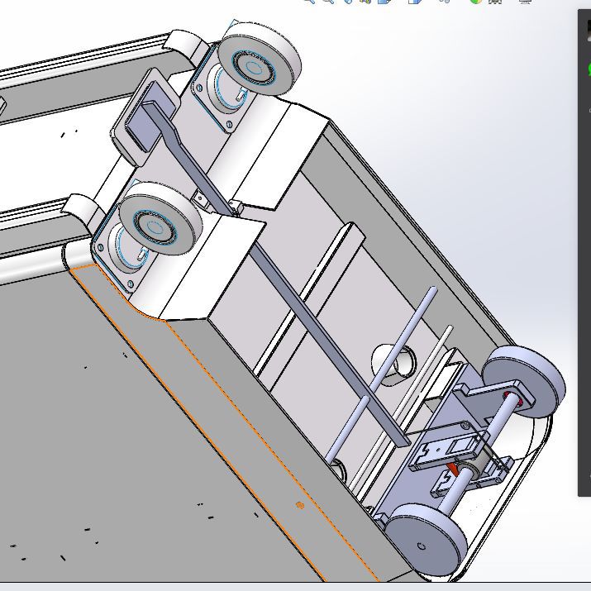Click the dark panel at right edge

pos(584,289)
